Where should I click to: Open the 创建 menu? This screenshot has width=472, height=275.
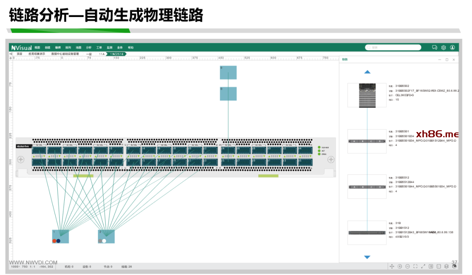coord(48,48)
